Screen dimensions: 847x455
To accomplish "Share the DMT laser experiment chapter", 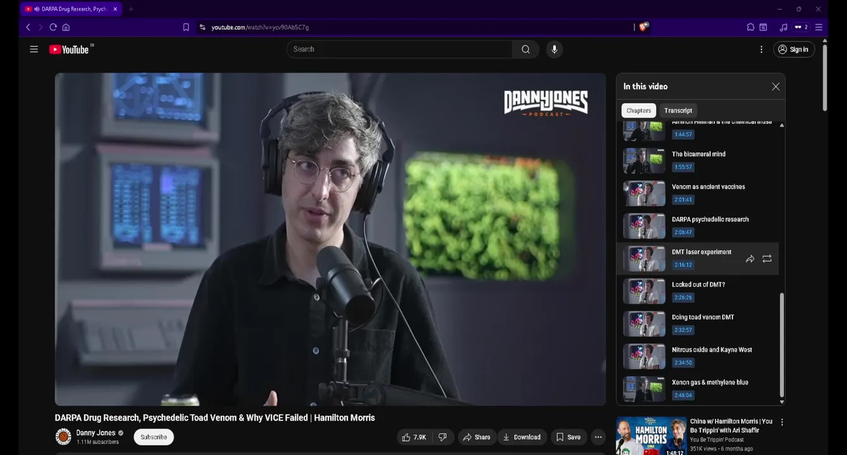I will (x=750, y=258).
